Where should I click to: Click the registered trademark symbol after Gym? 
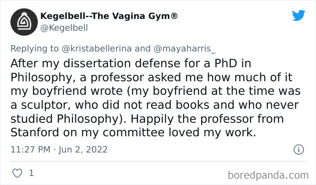pyautogui.click(x=174, y=16)
